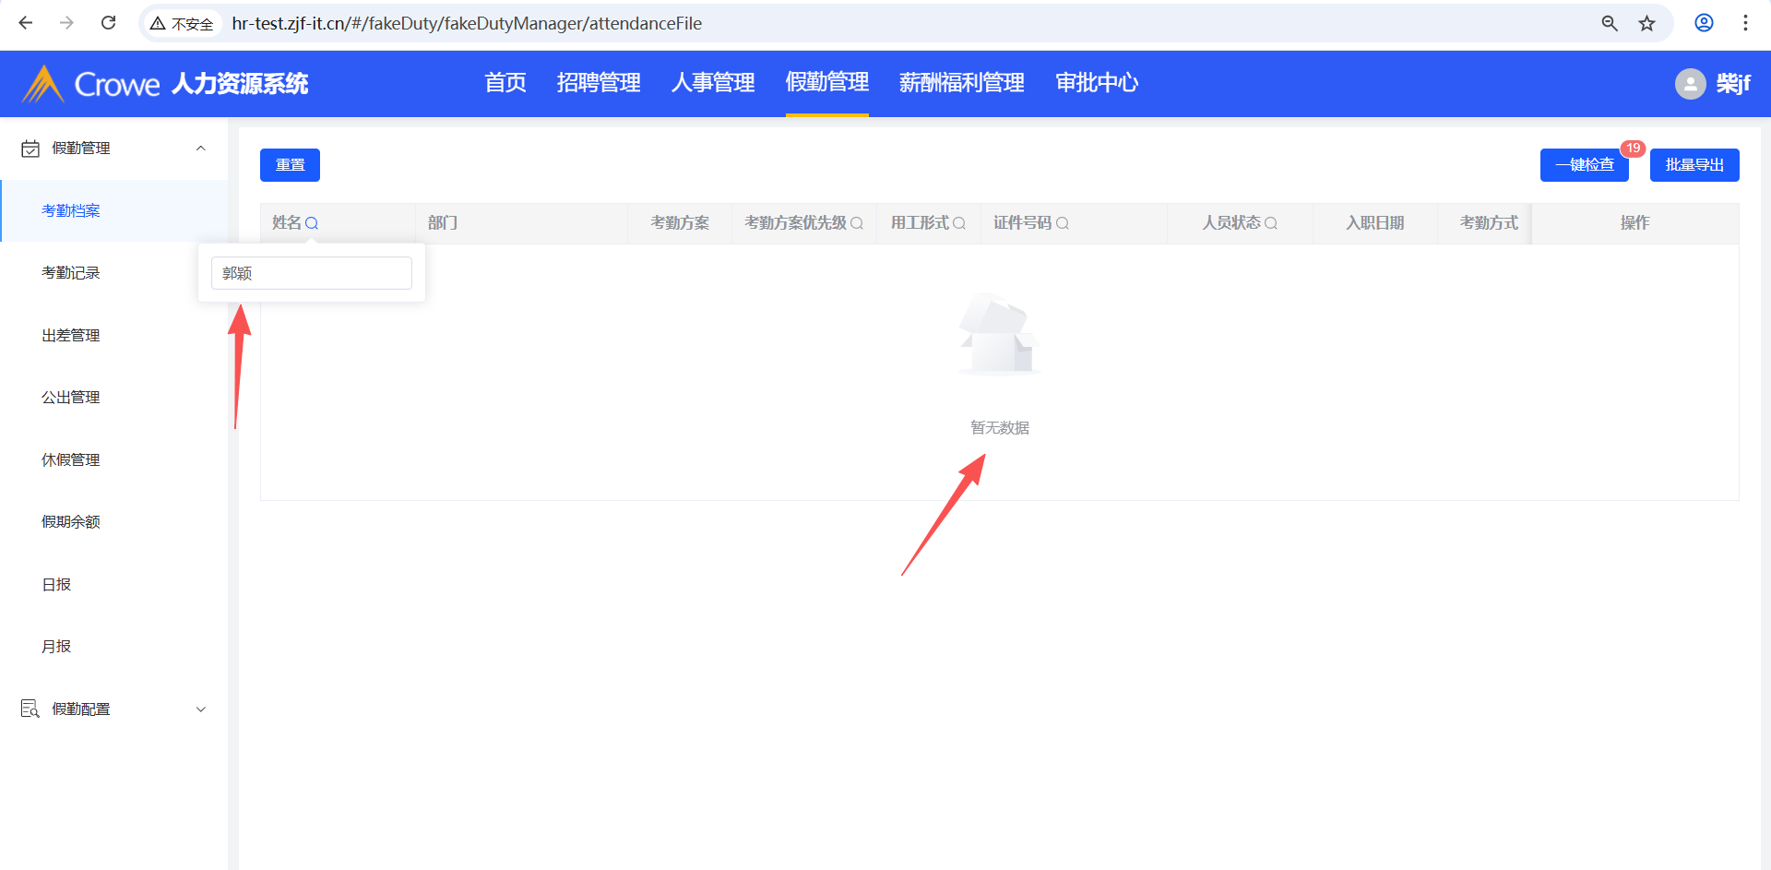Screen dimensions: 1771x870
Task: Click the 一键检查 button
Action: [1585, 165]
